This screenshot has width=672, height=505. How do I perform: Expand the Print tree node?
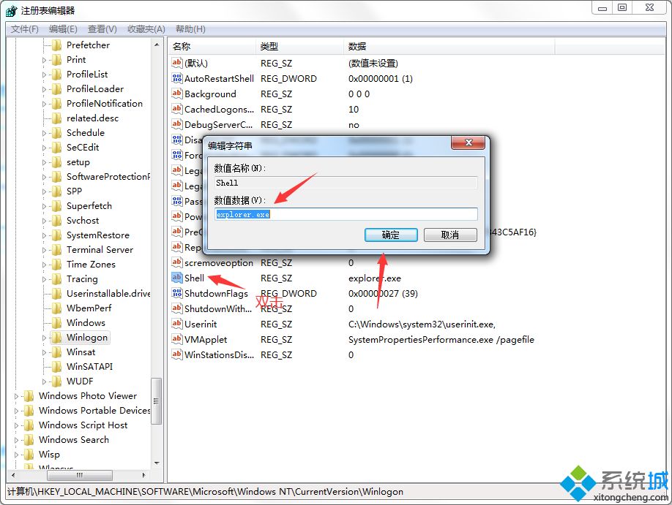coord(44,60)
